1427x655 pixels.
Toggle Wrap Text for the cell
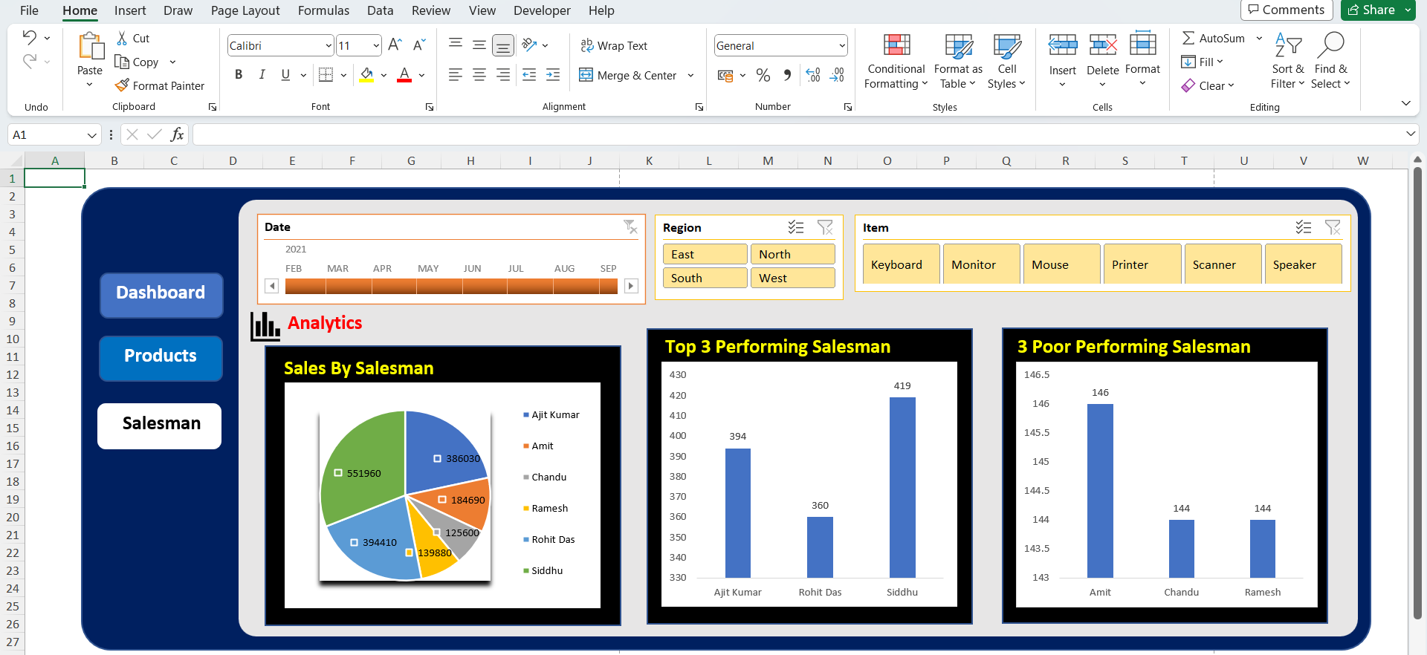pyautogui.click(x=614, y=45)
